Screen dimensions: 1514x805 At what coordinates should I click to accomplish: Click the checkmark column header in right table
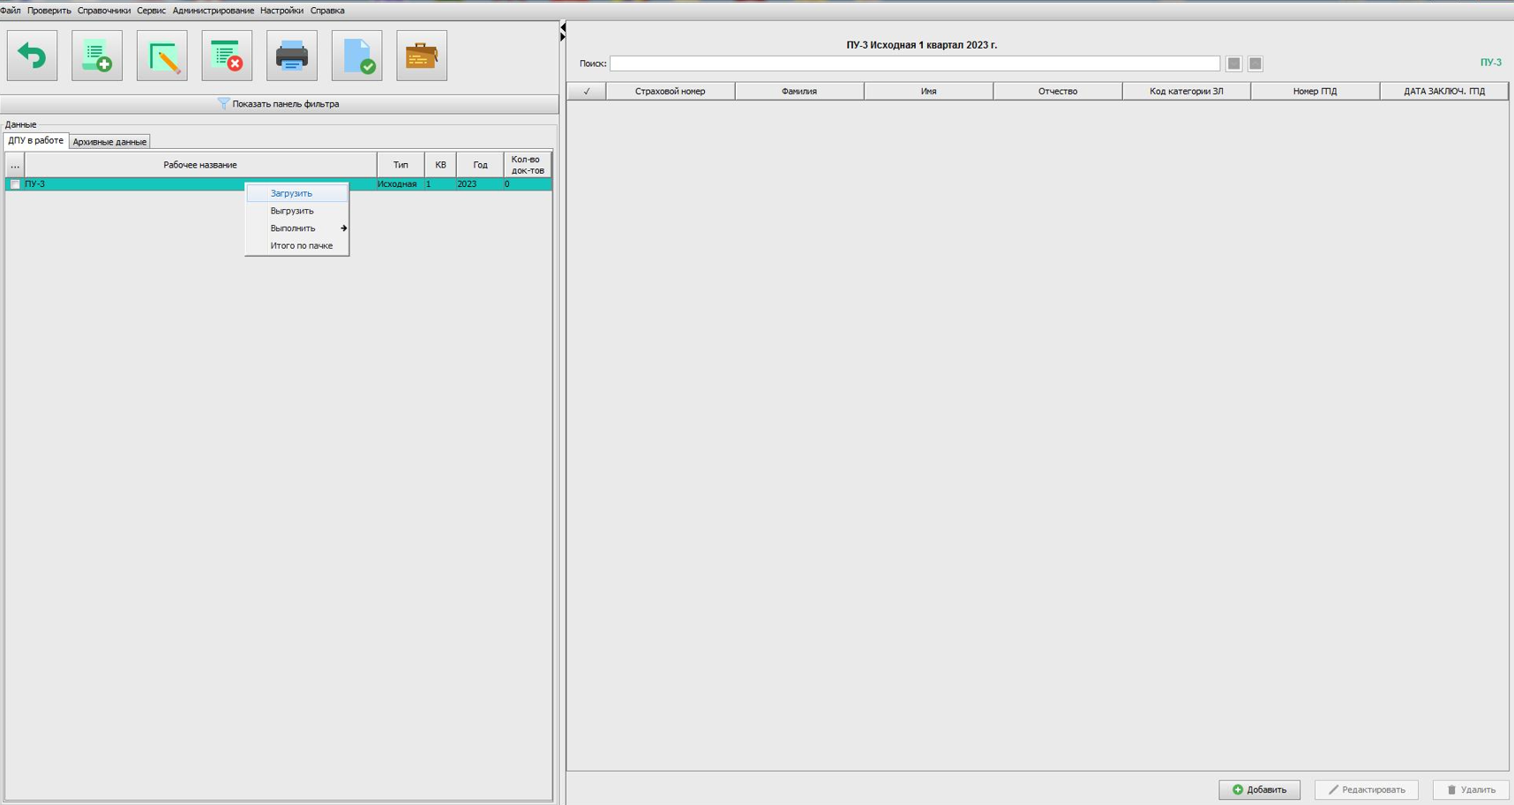[x=587, y=92]
